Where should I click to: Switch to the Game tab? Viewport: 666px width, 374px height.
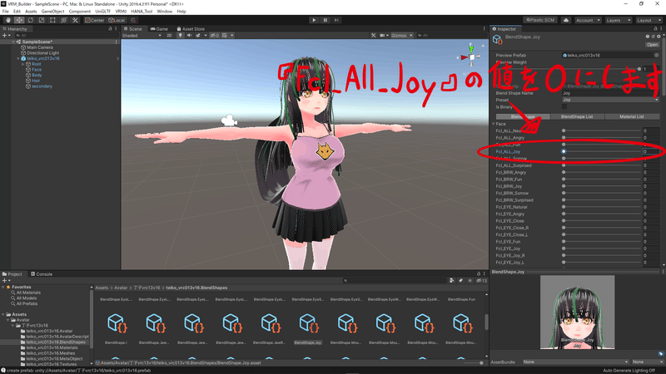pos(159,29)
